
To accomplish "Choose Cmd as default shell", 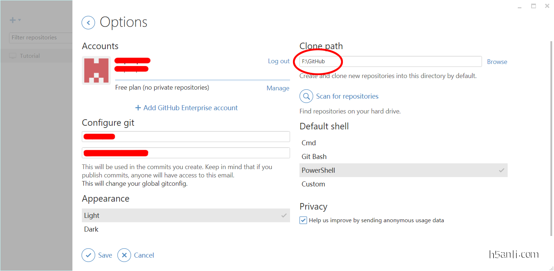I will [403, 143].
